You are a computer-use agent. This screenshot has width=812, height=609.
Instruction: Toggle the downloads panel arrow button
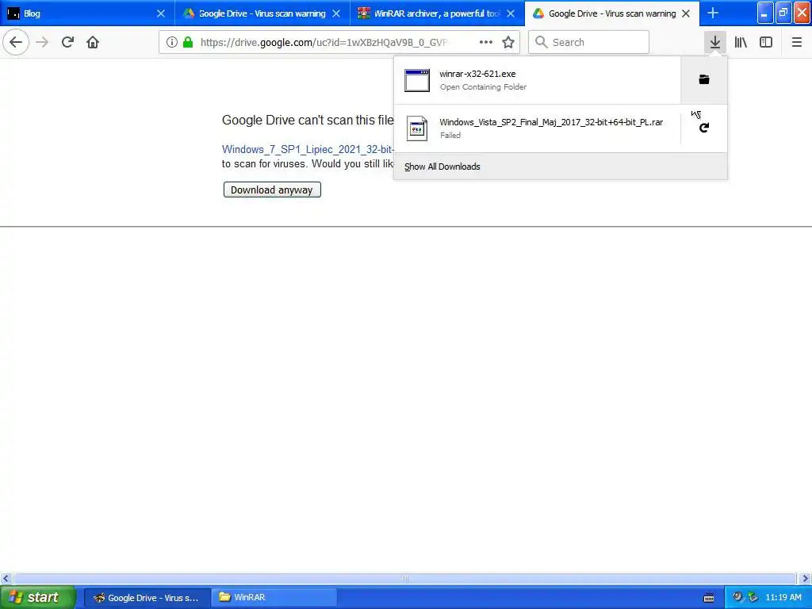pyautogui.click(x=715, y=42)
